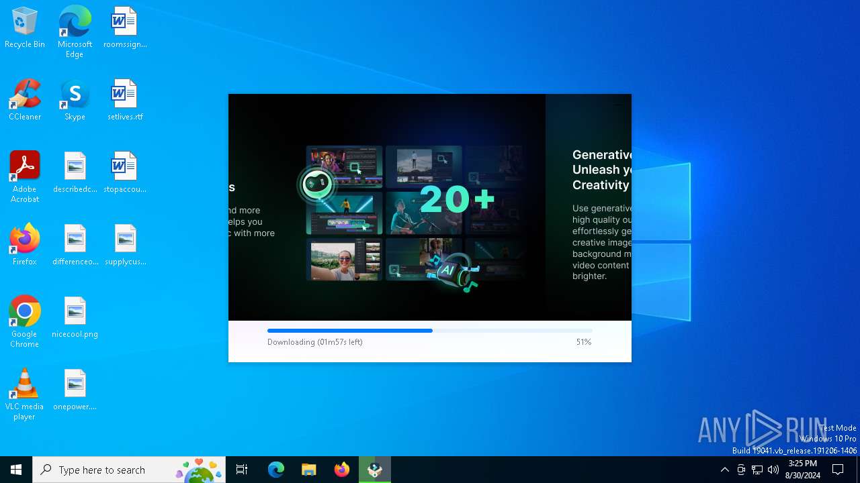Click the taskbar search box
This screenshot has width=860, height=483.
tap(129, 470)
